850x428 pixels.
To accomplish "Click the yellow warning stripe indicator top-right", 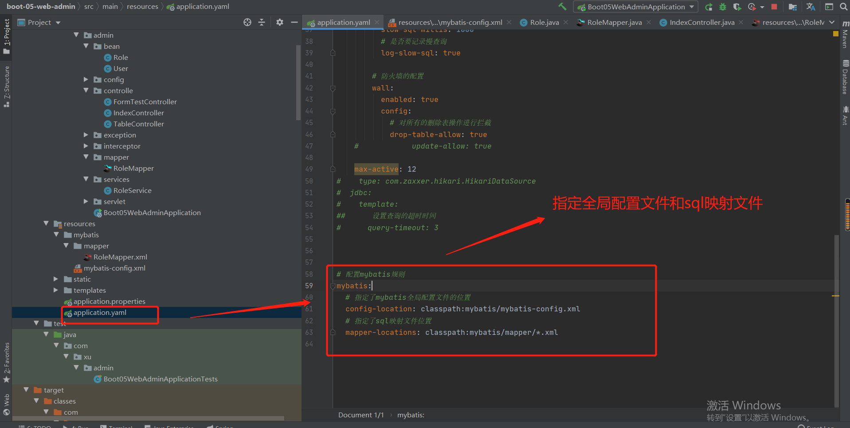I will click(x=836, y=34).
